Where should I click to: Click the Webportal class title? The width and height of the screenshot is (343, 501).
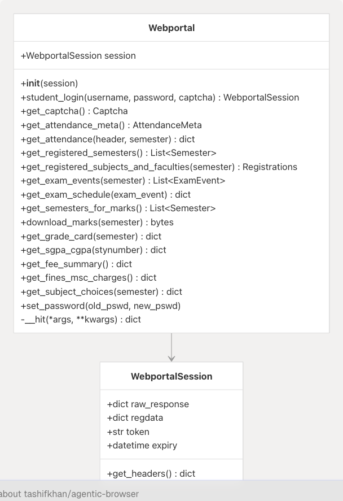[171, 28]
